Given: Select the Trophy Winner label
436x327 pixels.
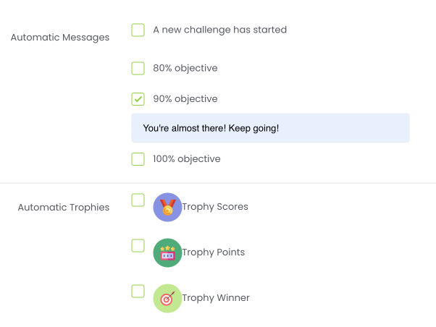Looking at the screenshot, I should pyautogui.click(x=216, y=298).
